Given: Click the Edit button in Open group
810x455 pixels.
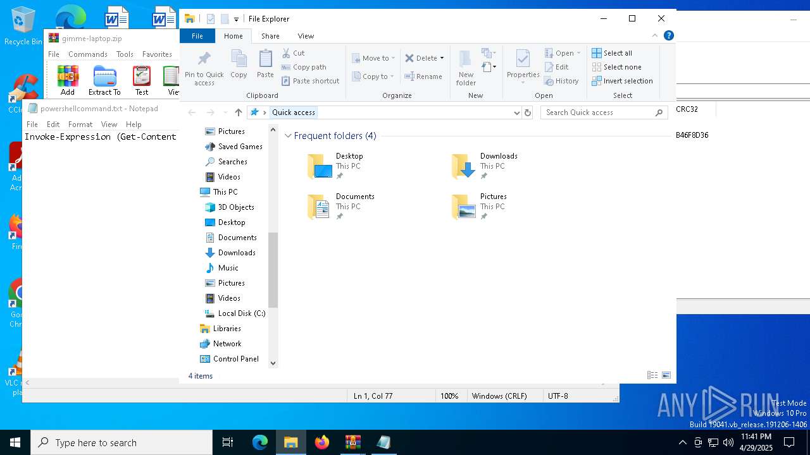Looking at the screenshot, I should click(557, 67).
